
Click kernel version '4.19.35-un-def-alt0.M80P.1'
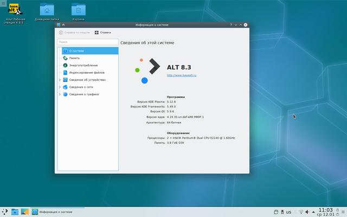tap(185, 117)
